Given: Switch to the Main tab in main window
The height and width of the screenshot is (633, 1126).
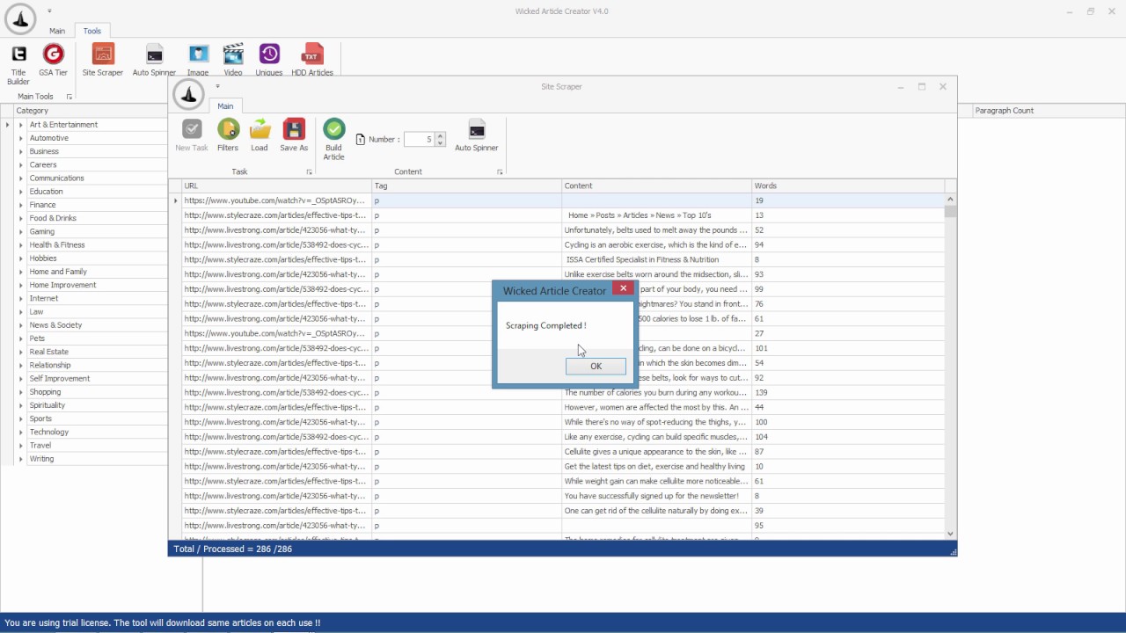Looking at the screenshot, I should click(57, 31).
